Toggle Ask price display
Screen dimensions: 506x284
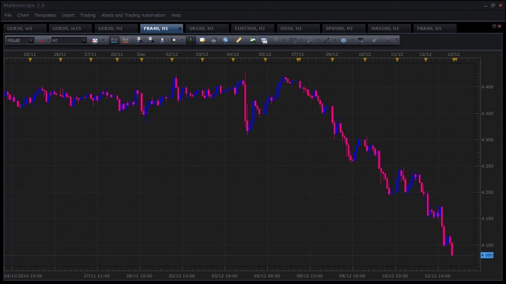(x=125, y=40)
